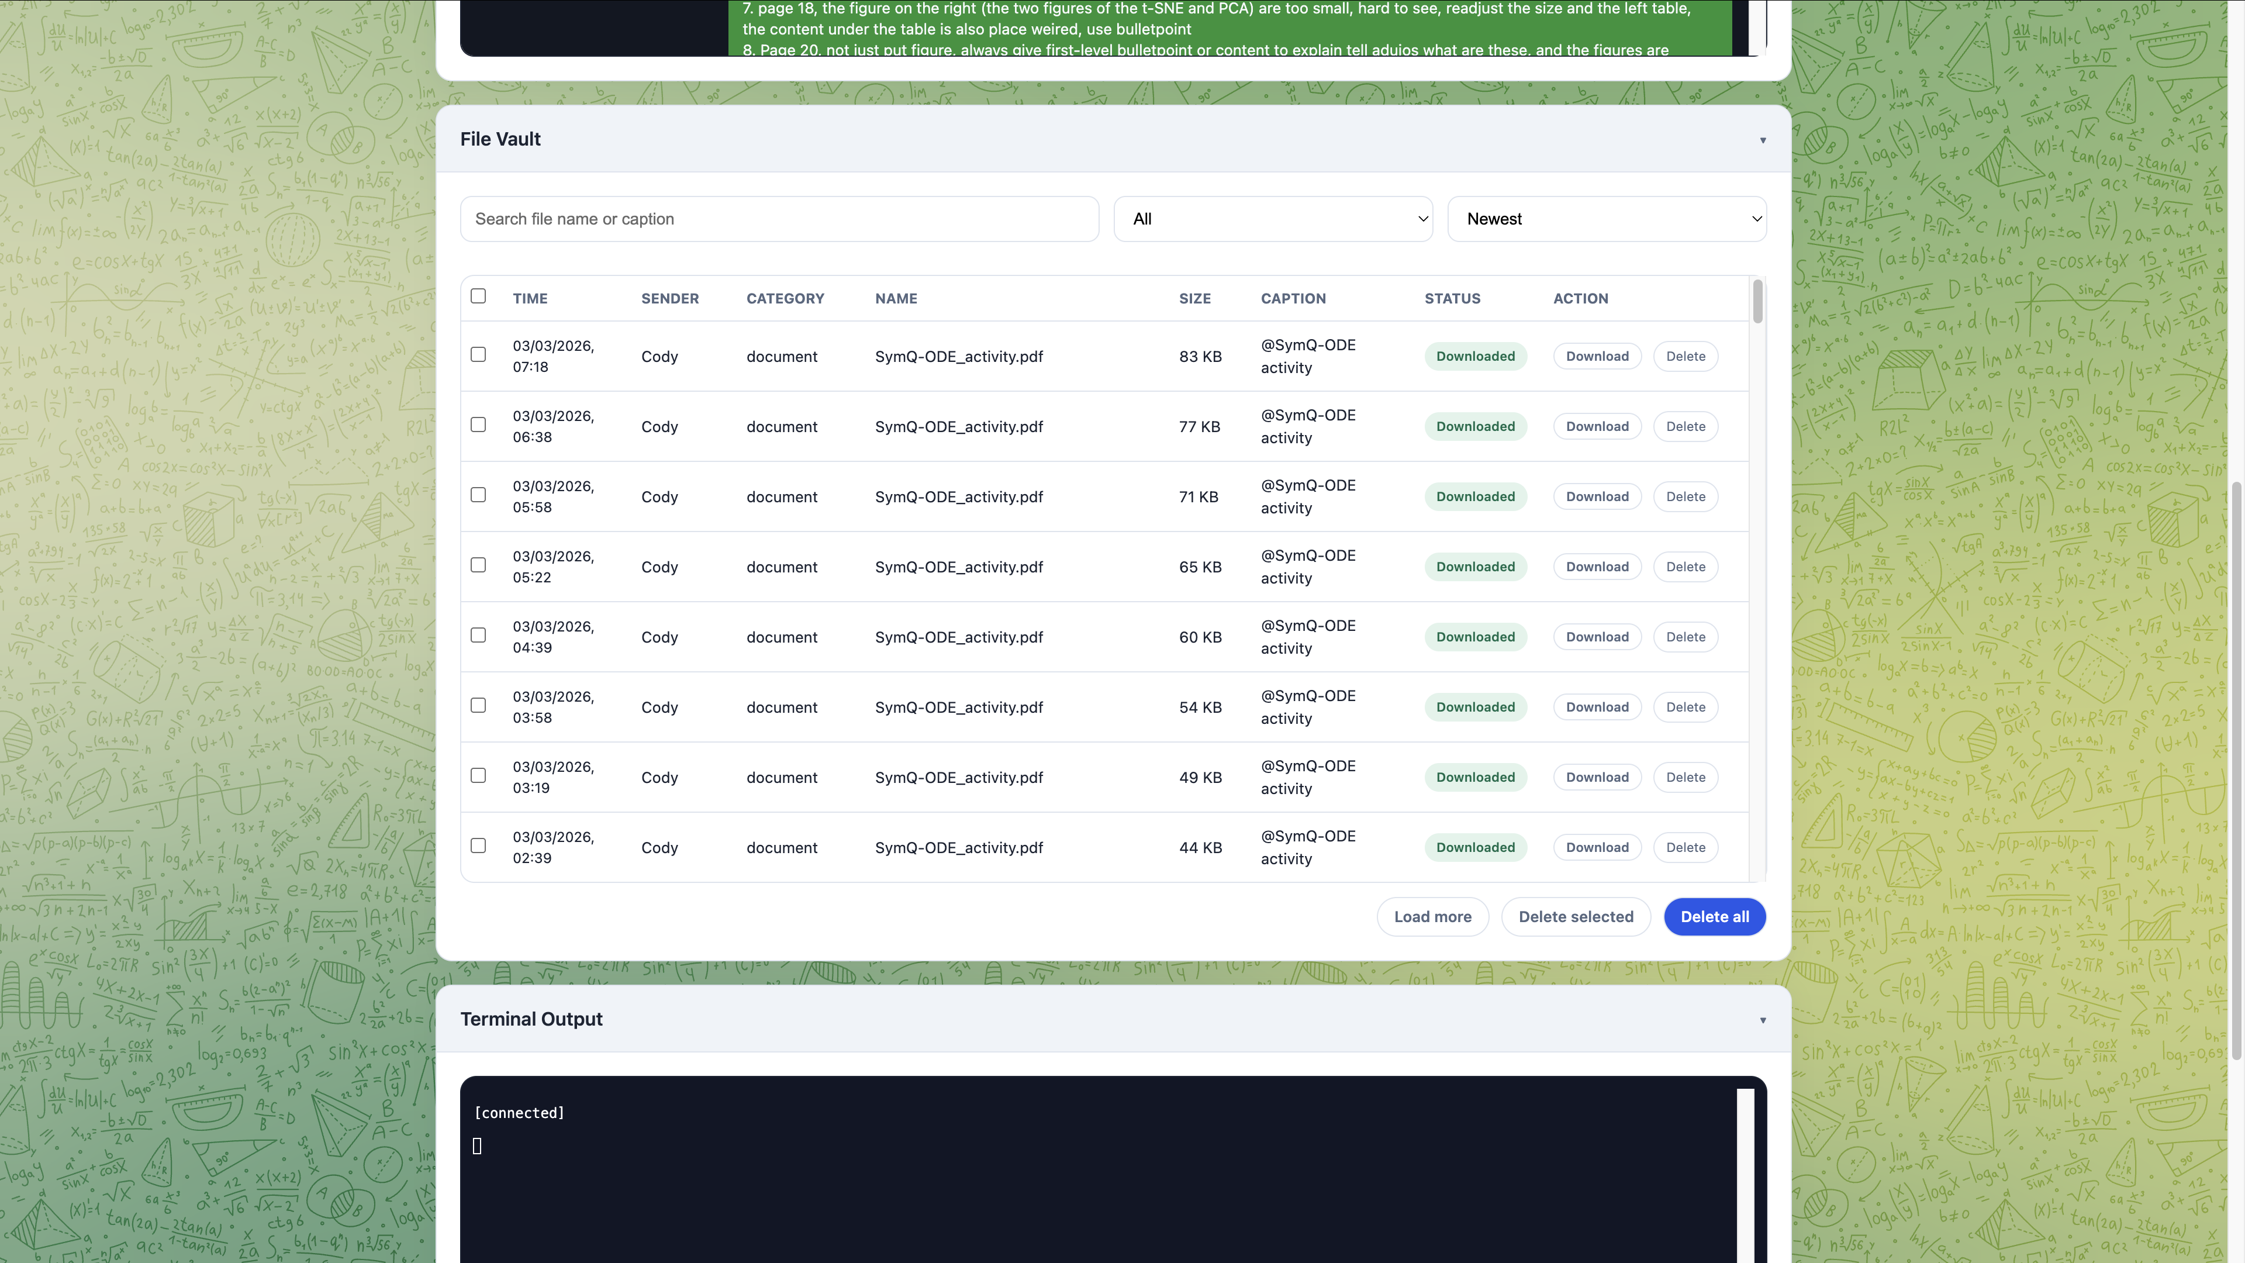This screenshot has height=1263, width=2245.
Task: Download the 49 KB file from 03:19
Action: [x=1597, y=777]
